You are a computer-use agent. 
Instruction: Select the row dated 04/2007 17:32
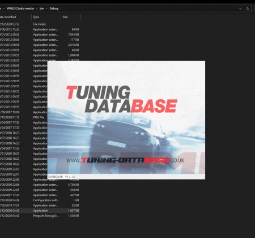24,122
